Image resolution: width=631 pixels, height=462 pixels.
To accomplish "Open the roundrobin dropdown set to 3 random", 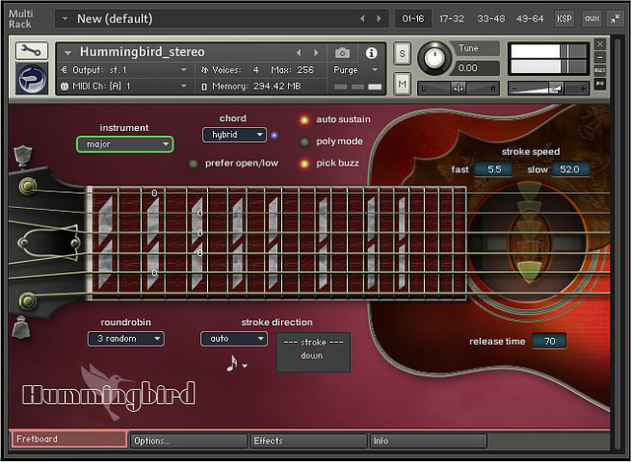I will pyautogui.click(x=125, y=339).
